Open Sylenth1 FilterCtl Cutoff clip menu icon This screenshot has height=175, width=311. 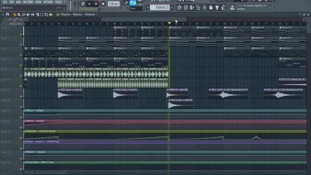26,131
